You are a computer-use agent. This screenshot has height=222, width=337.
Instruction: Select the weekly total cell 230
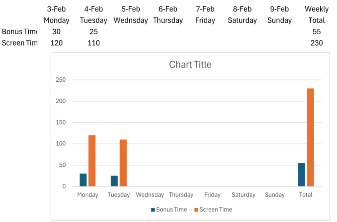317,43
